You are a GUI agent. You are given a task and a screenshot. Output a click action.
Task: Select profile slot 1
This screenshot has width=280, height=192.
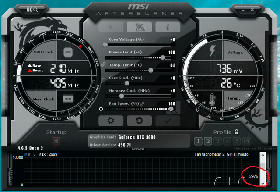198,141
